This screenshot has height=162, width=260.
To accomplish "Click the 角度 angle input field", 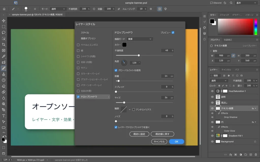I will [135, 63].
